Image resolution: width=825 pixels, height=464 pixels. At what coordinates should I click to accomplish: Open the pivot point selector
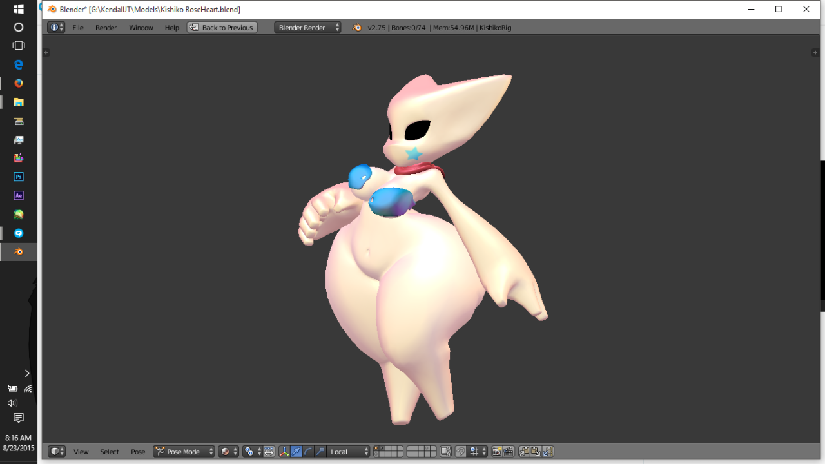point(252,452)
